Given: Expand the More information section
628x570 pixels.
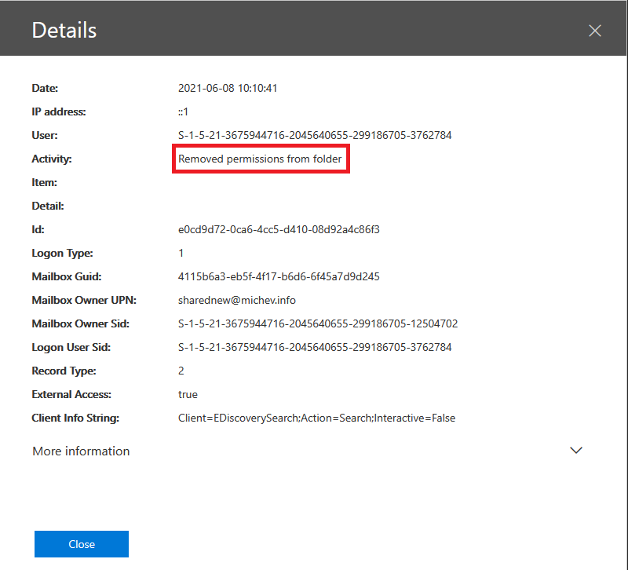Looking at the screenshot, I should point(80,451).
